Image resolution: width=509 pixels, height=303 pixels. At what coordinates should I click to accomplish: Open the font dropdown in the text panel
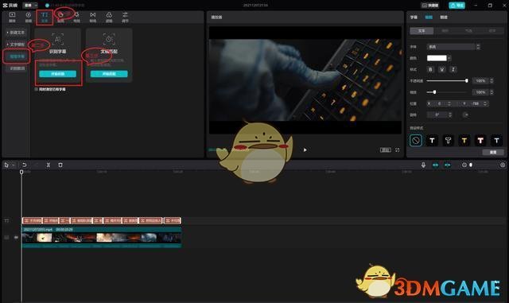click(x=453, y=47)
